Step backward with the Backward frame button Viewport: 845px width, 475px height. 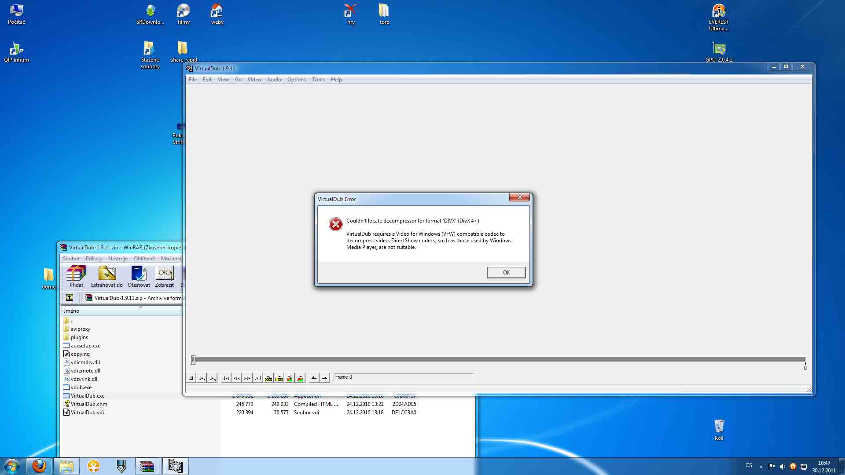click(237, 378)
